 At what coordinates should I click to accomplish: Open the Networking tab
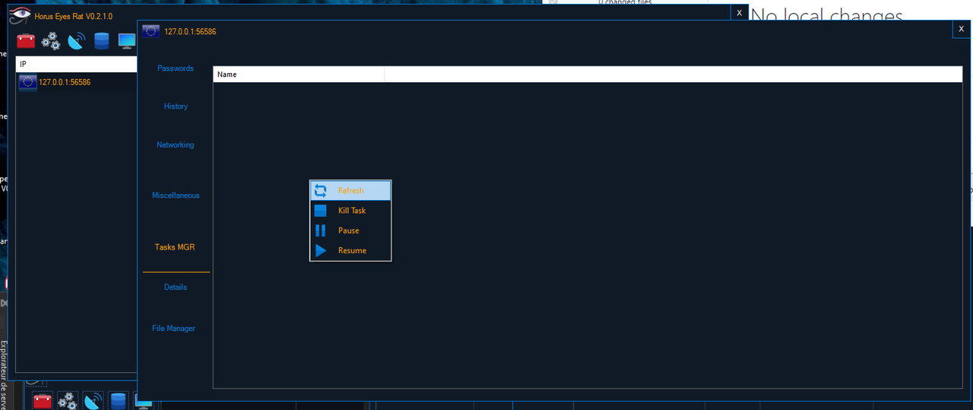(x=176, y=145)
